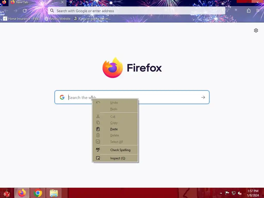Click the Google logo in search box
This screenshot has height=198, width=264.
62,97
